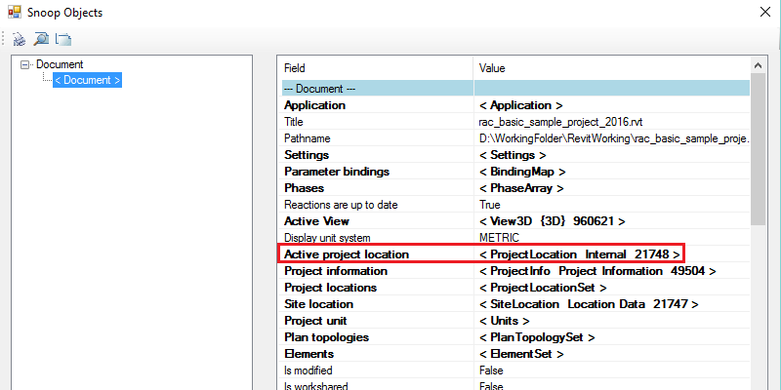The image size is (781, 390).
Task: Open the < Settings > object value
Action: 512,155
